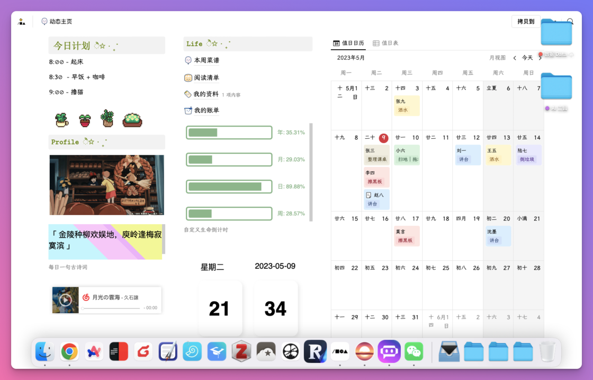Click the 动态主页 page icon
The height and width of the screenshot is (380, 593).
[x=44, y=22]
